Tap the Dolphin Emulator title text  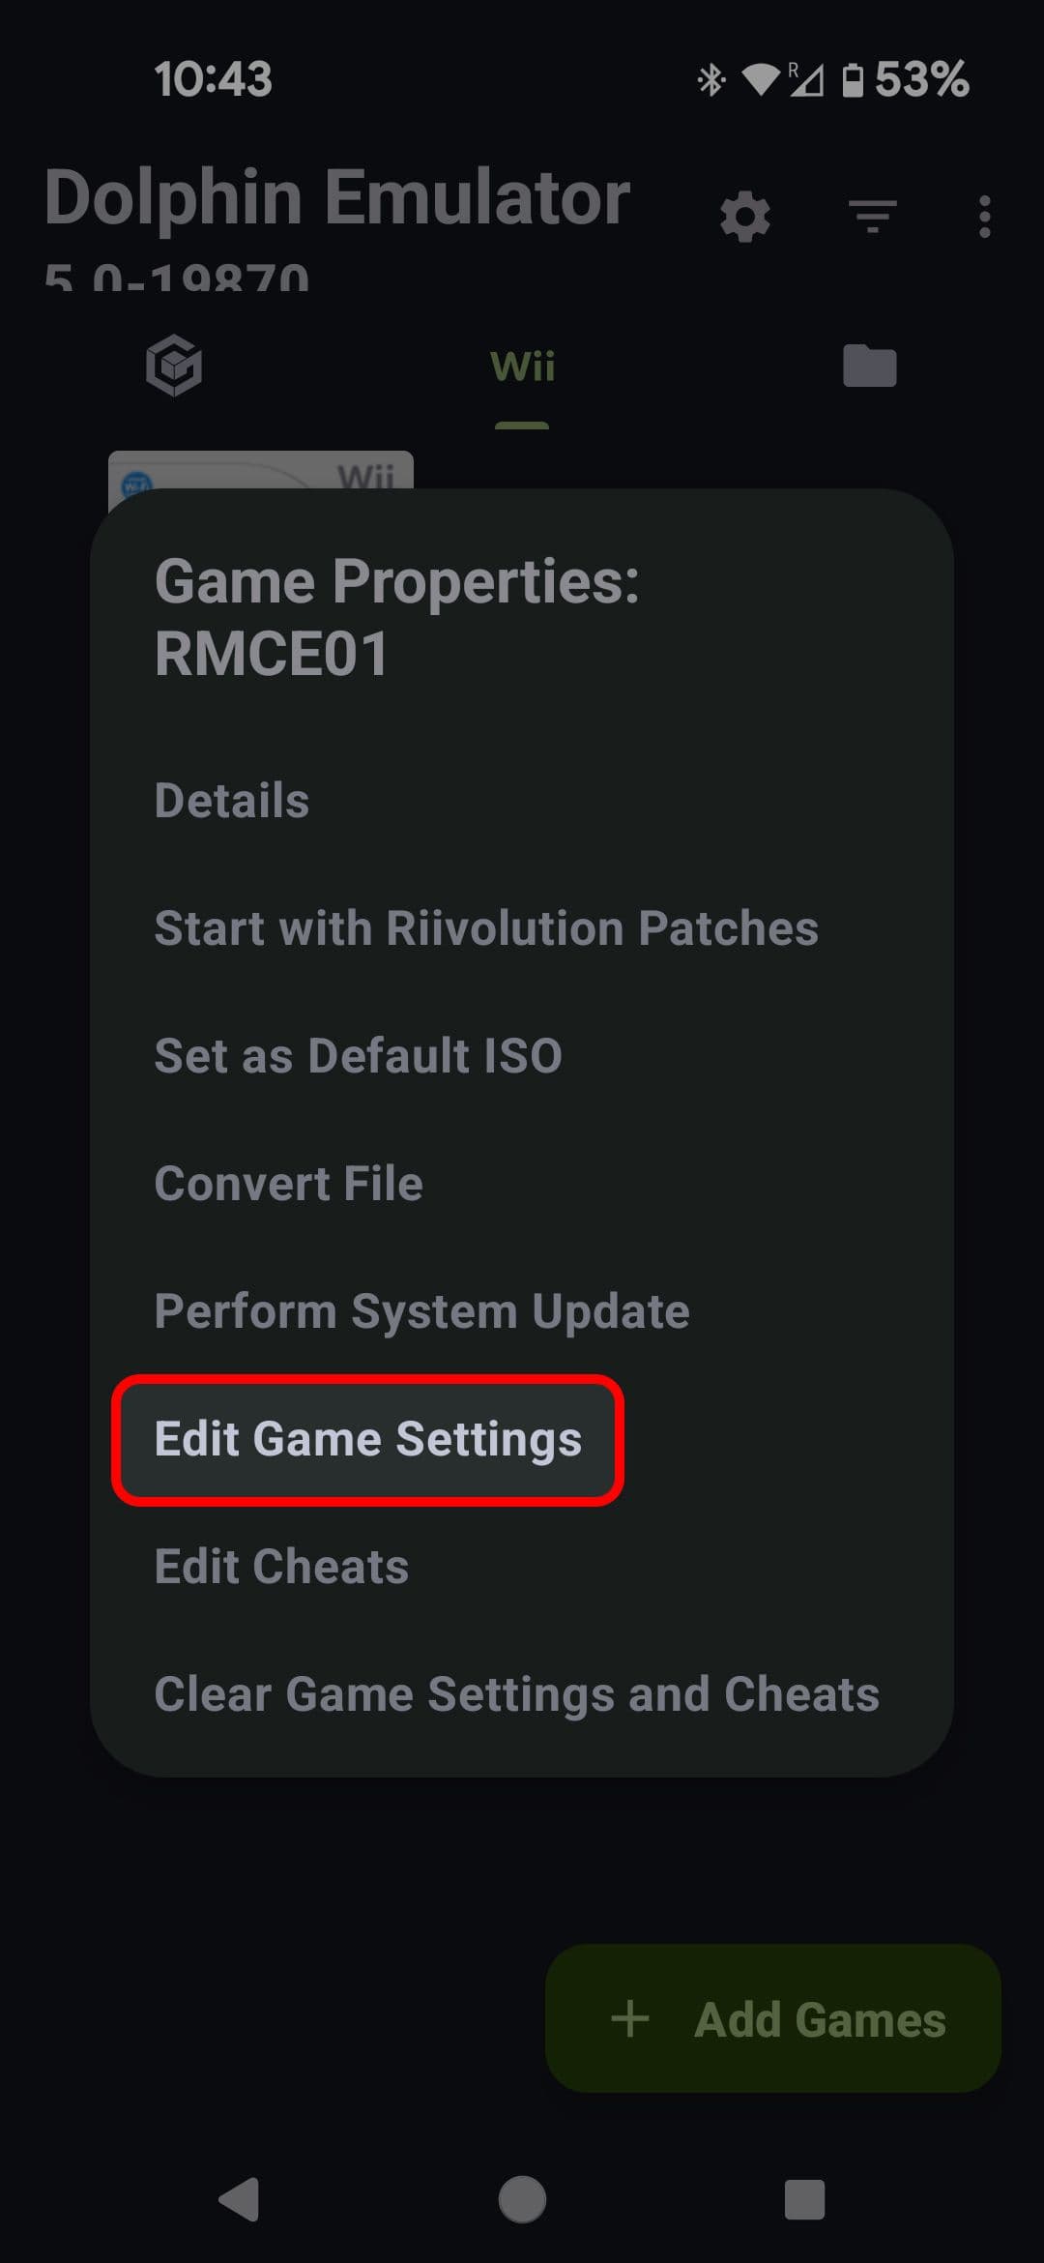(337, 198)
